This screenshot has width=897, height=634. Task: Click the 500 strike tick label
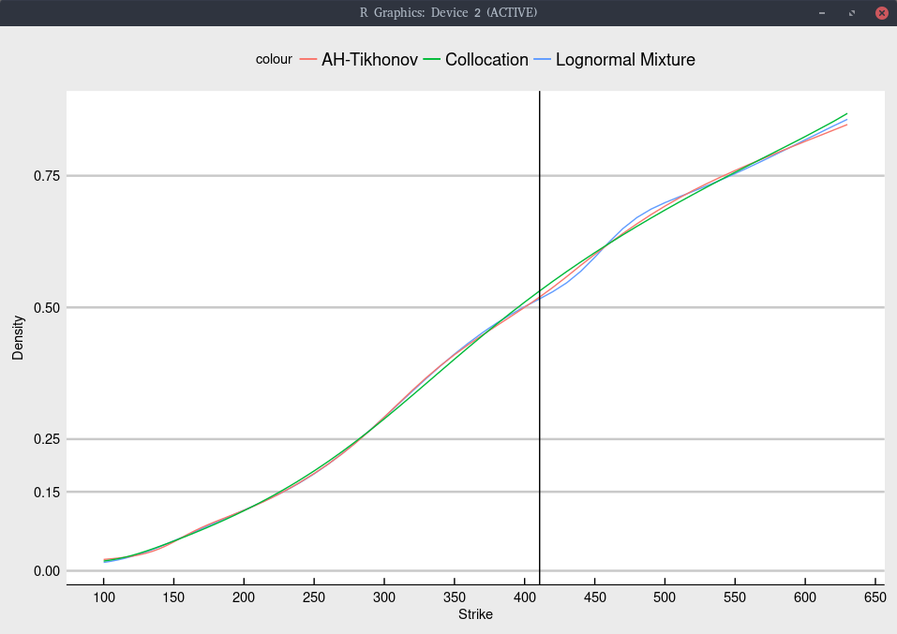point(665,597)
